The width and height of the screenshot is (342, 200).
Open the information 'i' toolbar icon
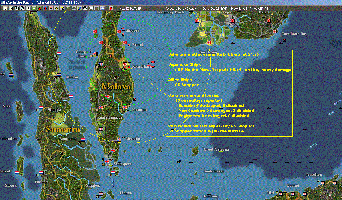[x=28, y=8]
